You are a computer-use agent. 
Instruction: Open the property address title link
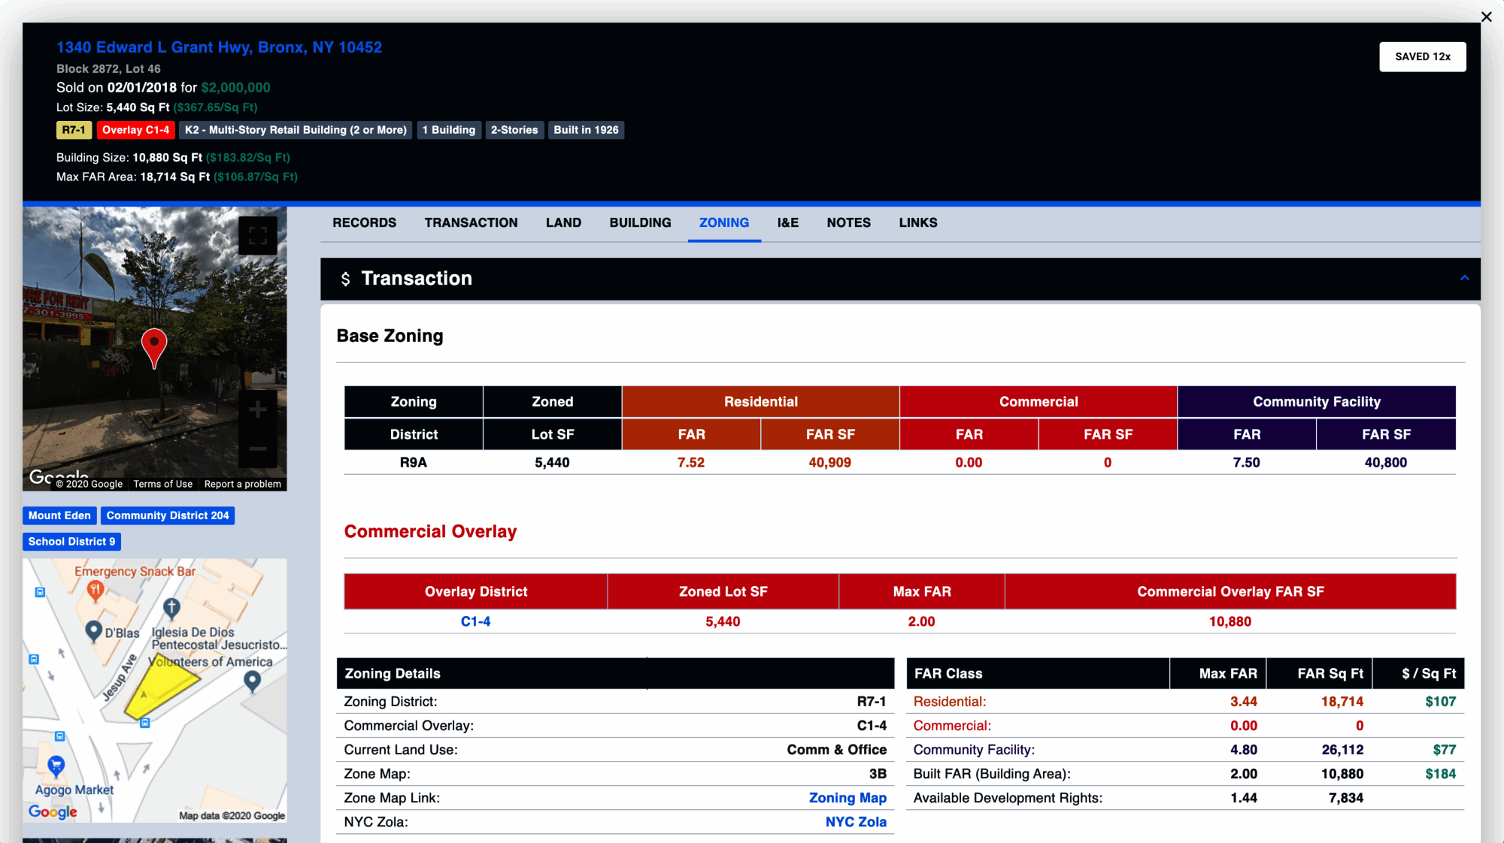click(x=219, y=47)
